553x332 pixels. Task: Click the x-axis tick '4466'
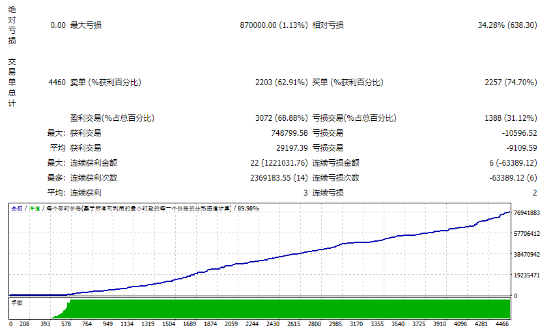pos(502,324)
